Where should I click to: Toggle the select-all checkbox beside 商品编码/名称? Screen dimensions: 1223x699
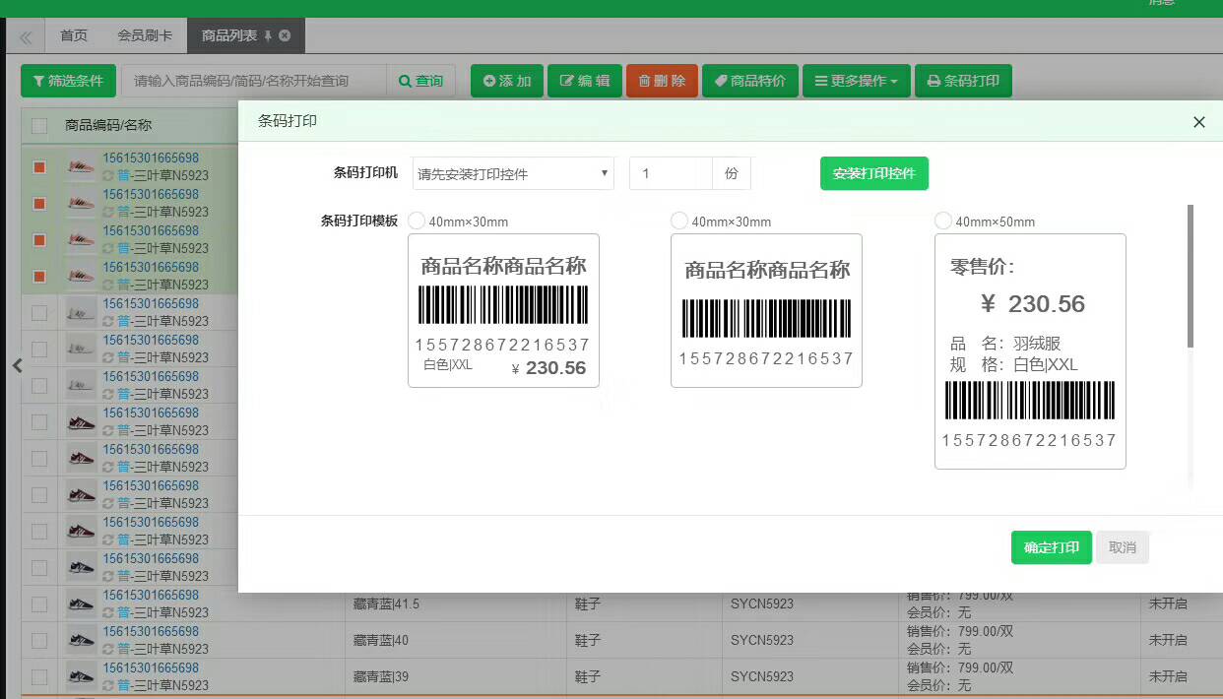[x=39, y=126]
